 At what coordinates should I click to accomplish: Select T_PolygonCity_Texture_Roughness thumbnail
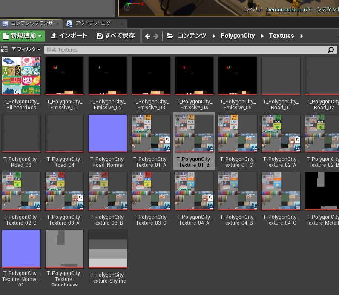click(x=64, y=249)
